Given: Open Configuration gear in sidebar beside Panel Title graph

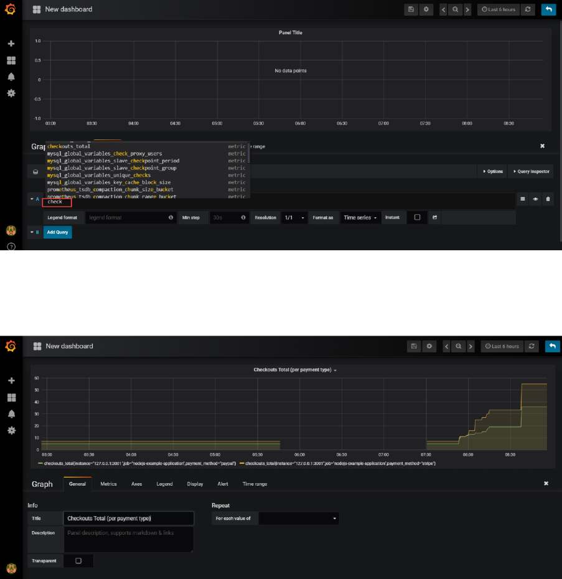Looking at the screenshot, I should 11,93.
